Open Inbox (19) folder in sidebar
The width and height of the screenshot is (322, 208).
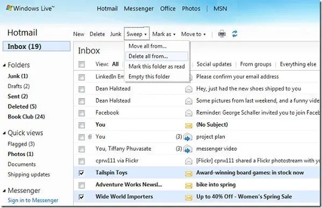click(37, 46)
